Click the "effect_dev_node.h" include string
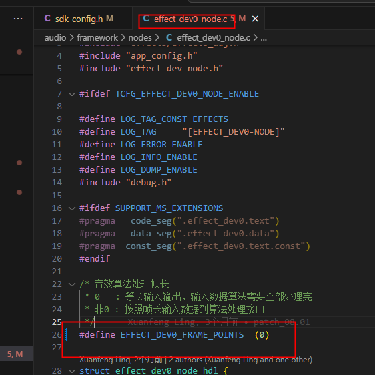Screen dimensions: 375x375 [174, 69]
